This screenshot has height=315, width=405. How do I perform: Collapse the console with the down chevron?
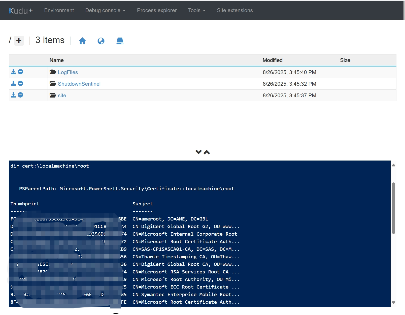pyautogui.click(x=199, y=152)
